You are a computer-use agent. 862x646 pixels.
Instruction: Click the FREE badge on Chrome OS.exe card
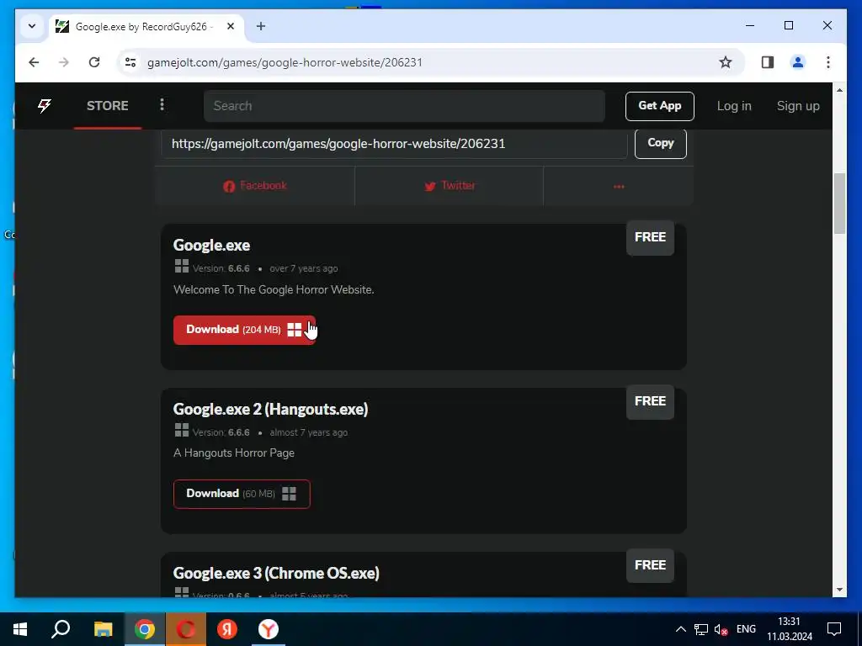(650, 565)
